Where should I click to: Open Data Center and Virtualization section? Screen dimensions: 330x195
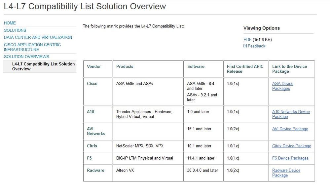(38, 37)
